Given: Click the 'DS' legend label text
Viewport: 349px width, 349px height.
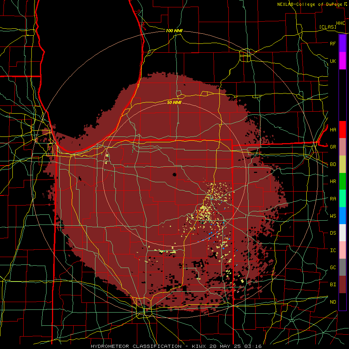Looking at the screenshot, I should [x=333, y=233].
